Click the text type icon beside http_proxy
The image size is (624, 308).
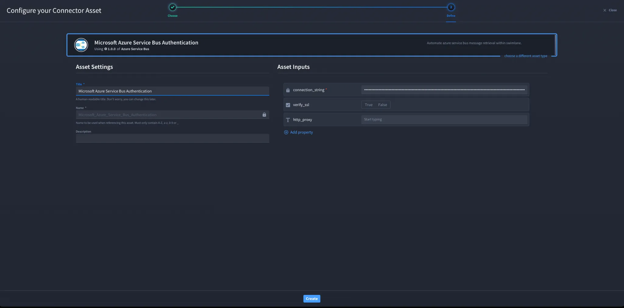click(288, 120)
